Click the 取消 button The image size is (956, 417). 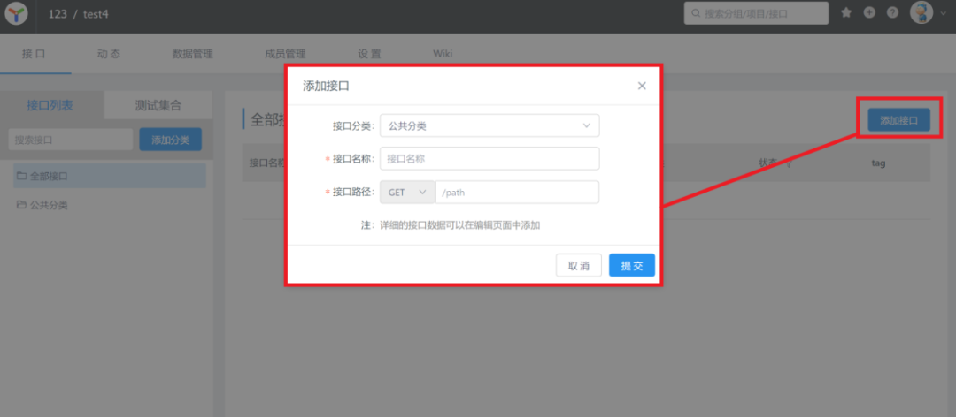click(x=579, y=265)
